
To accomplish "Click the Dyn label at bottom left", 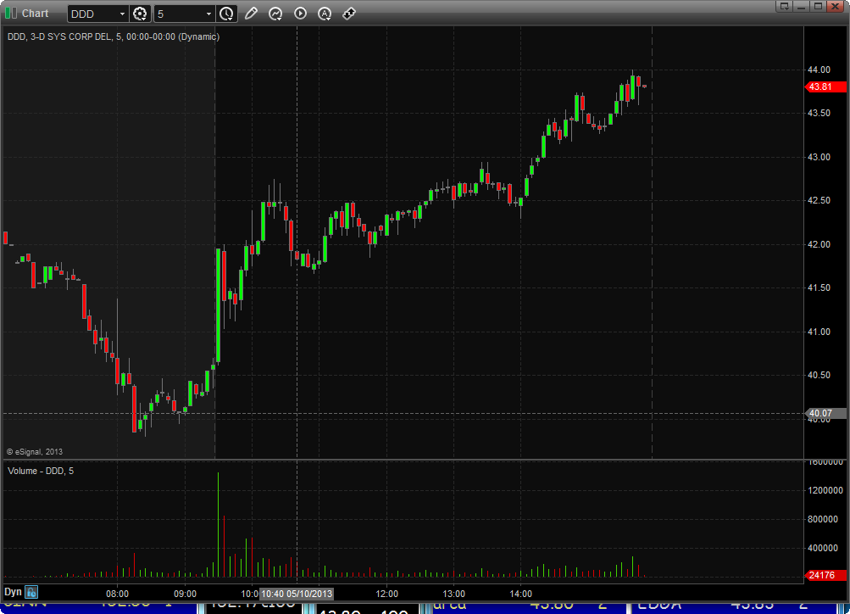I will (13, 592).
